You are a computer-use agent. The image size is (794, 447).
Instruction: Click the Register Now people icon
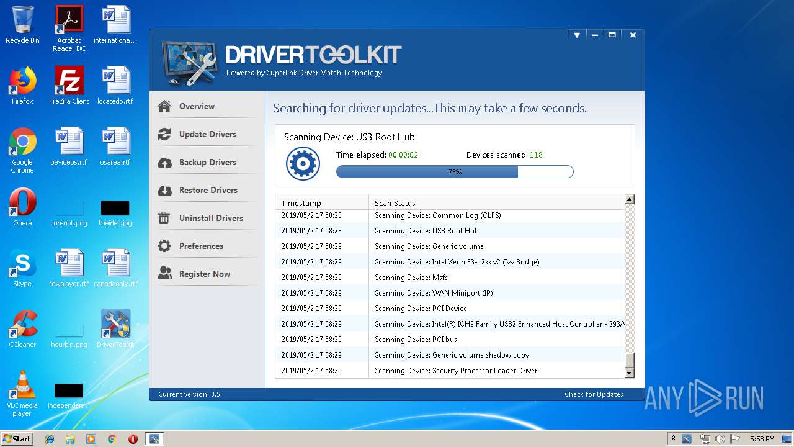click(x=164, y=274)
